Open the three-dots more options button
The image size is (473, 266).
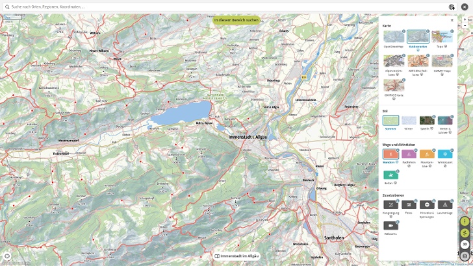(x=465, y=221)
